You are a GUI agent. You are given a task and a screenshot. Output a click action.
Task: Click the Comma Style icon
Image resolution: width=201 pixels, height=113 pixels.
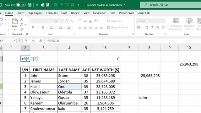tap(152, 27)
